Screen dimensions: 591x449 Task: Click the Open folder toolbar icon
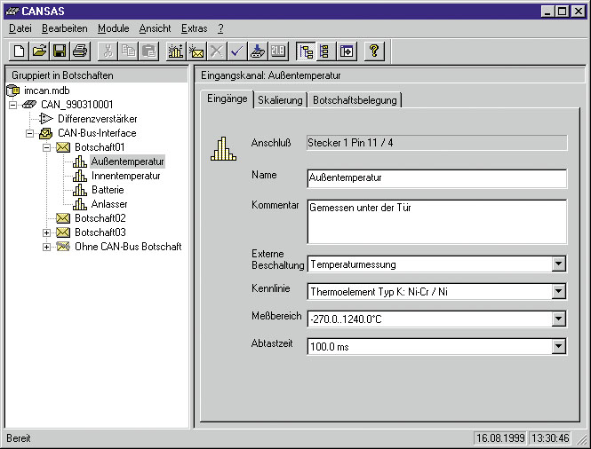(x=39, y=51)
